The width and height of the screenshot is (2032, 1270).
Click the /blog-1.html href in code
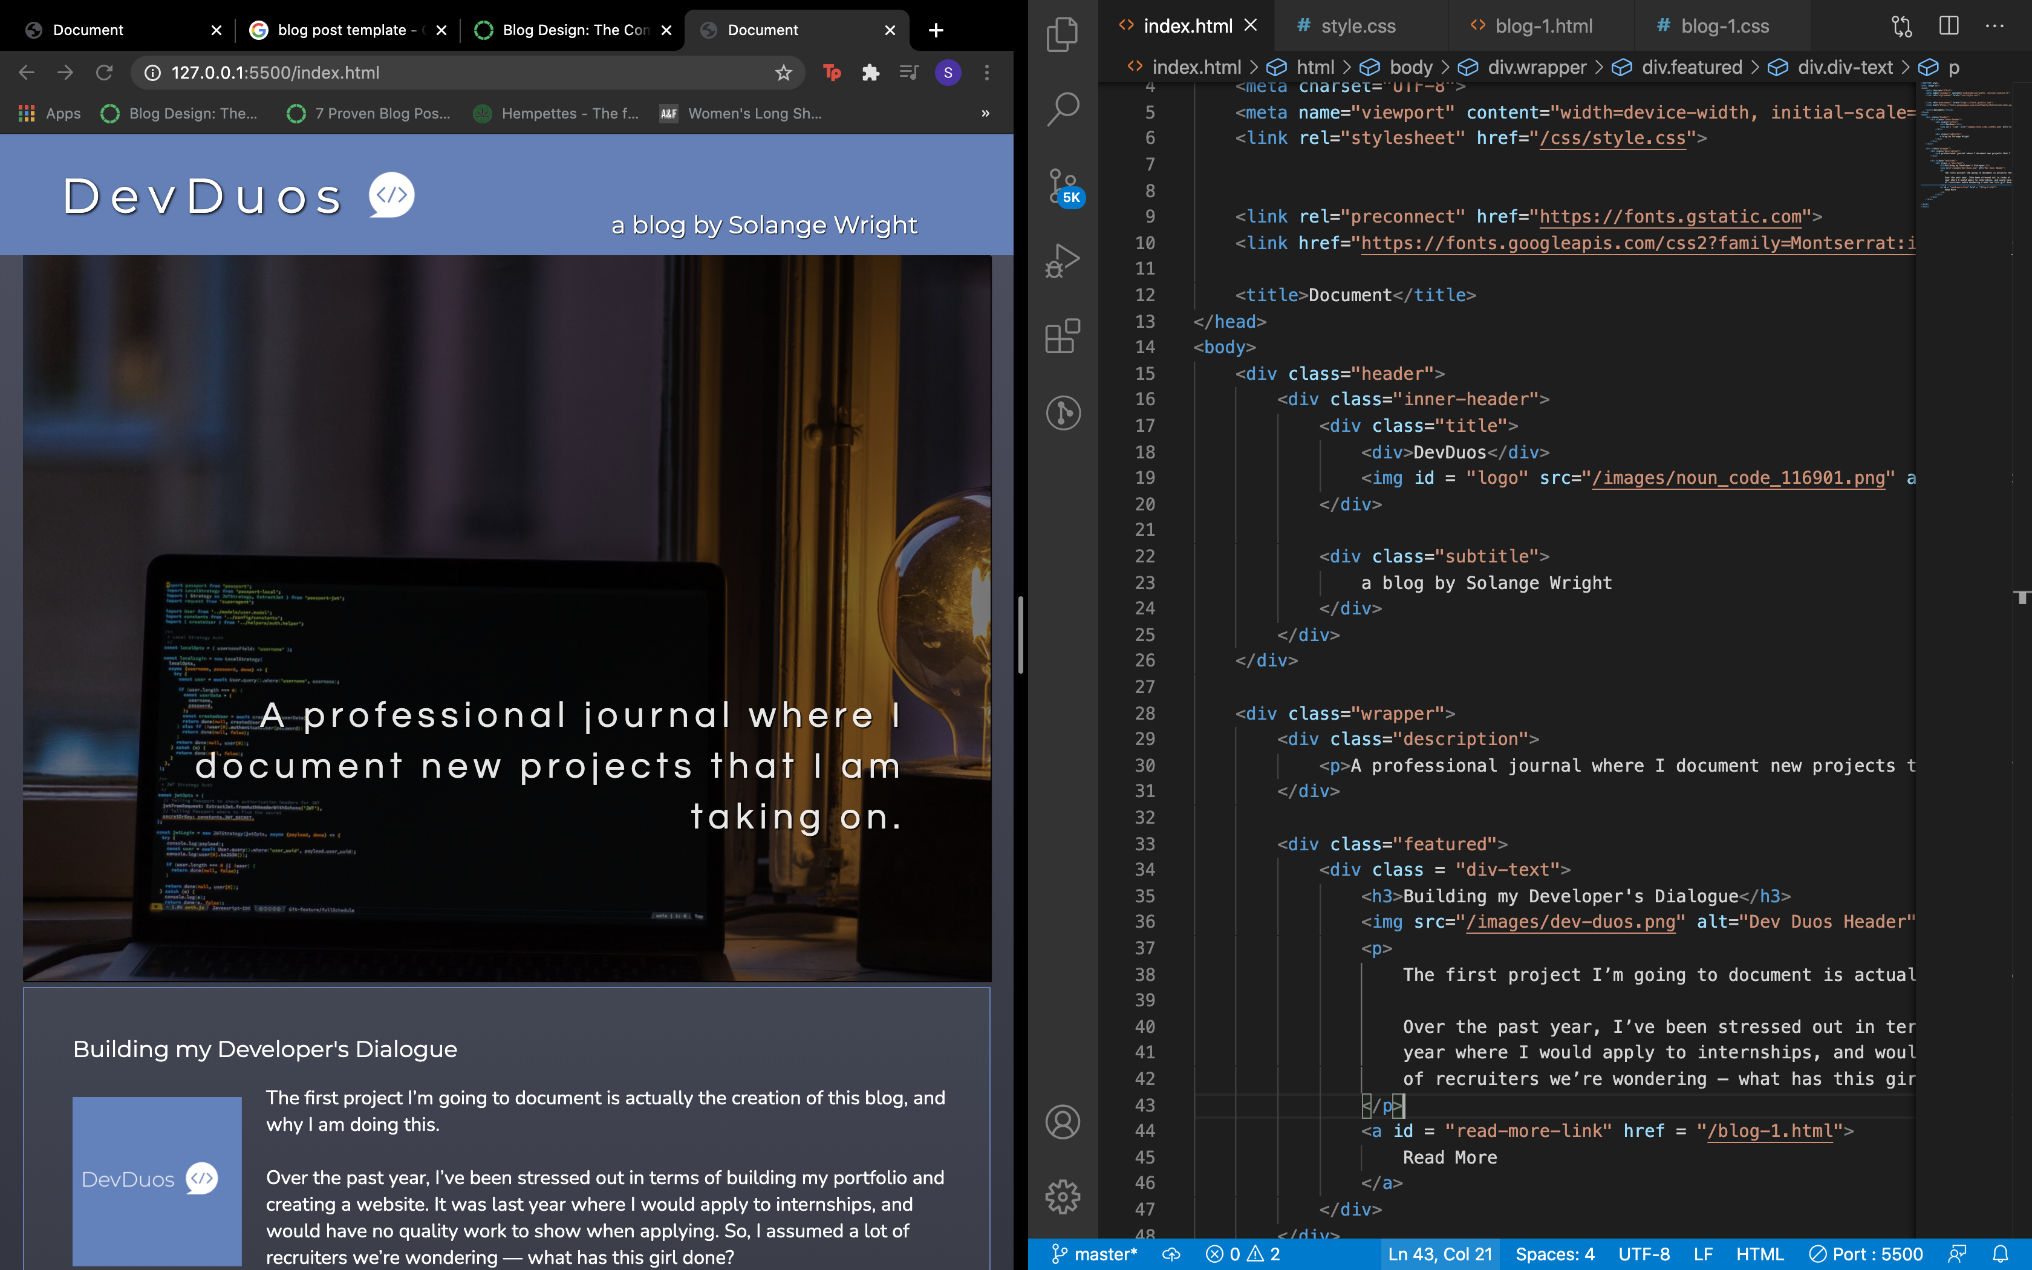tap(1769, 1130)
